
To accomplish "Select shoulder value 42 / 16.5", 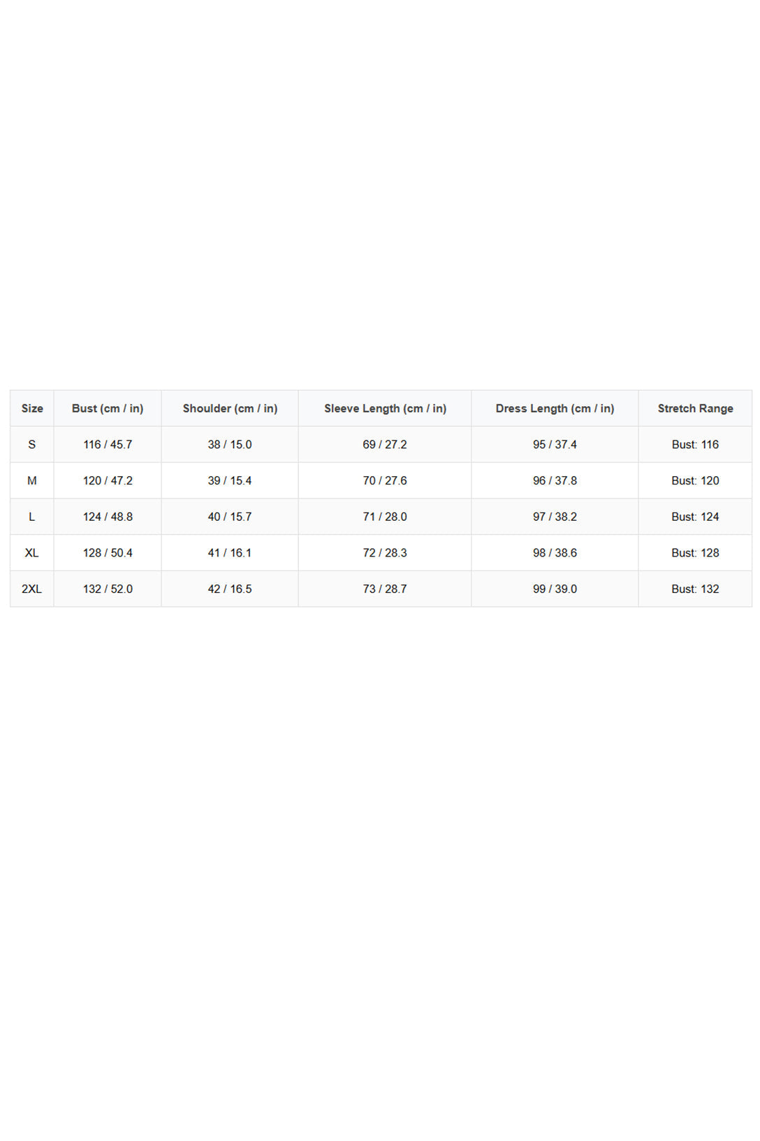I will click(230, 589).
